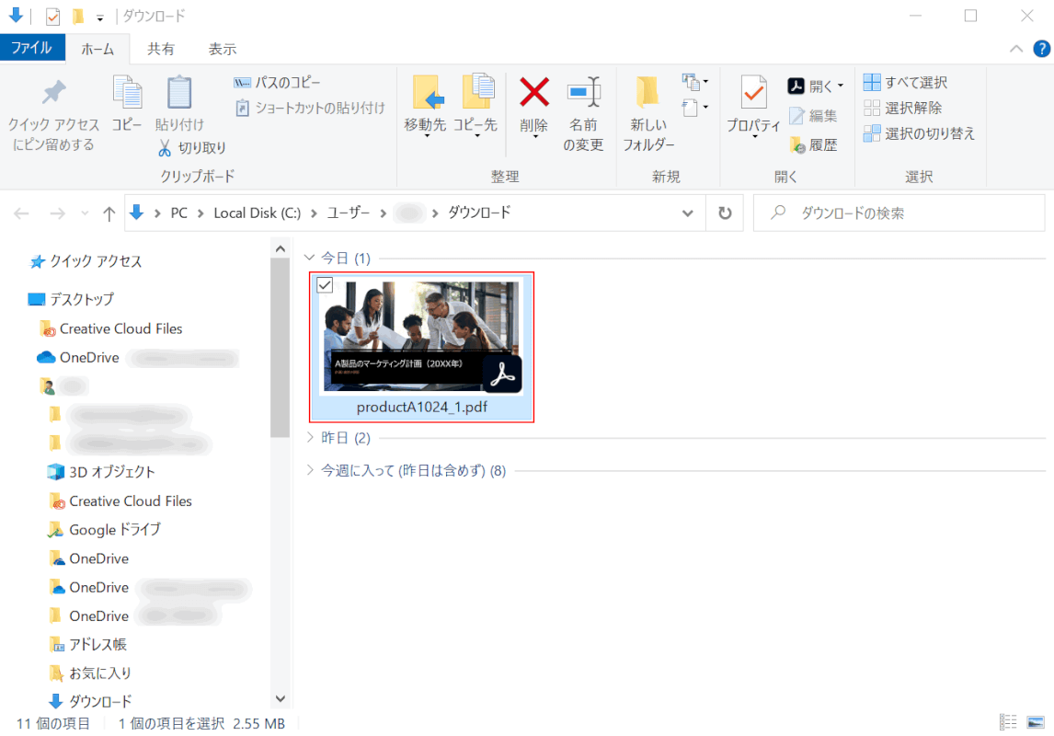This screenshot has height=736, width=1054.
Task: Click the Paste (貼り付け) clipboard icon
Action: point(179,93)
